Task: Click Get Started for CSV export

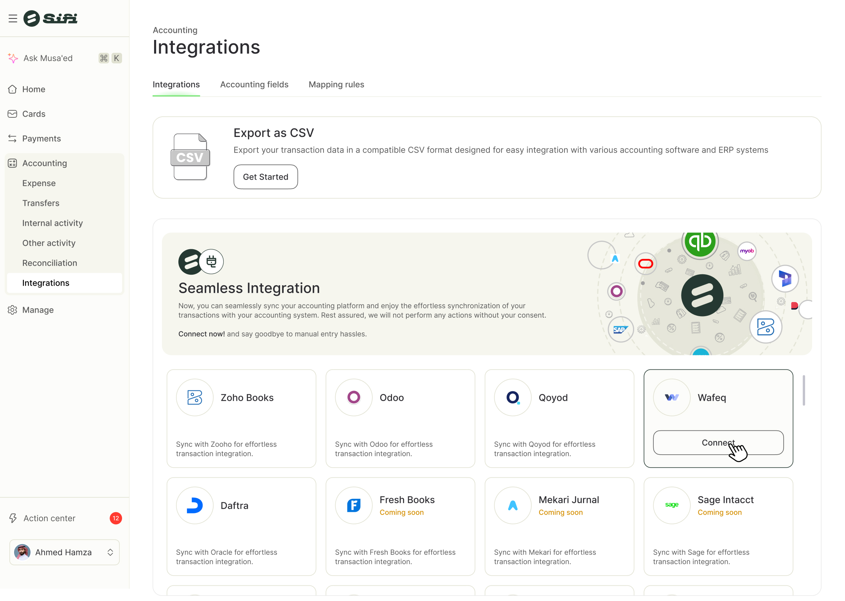Action: (266, 177)
